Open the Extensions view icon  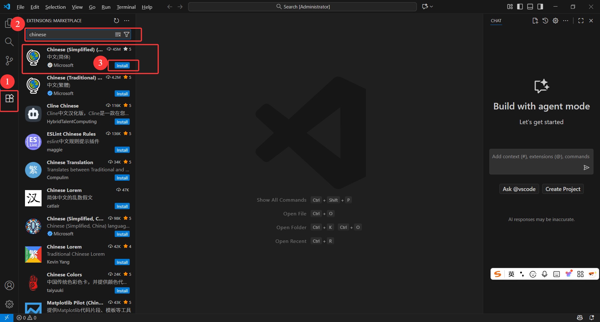pos(9,98)
